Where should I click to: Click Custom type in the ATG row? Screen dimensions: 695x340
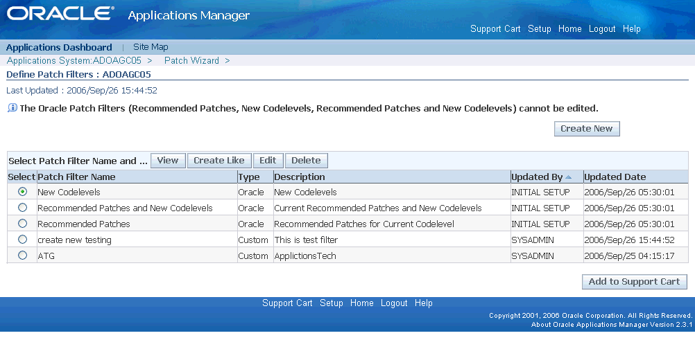click(253, 256)
